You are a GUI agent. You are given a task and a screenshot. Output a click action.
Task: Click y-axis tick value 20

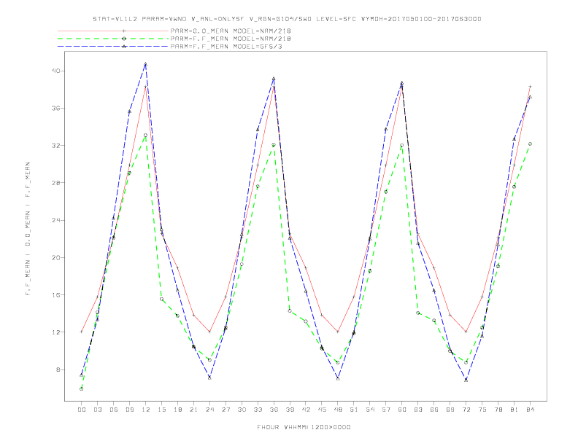[x=56, y=257]
